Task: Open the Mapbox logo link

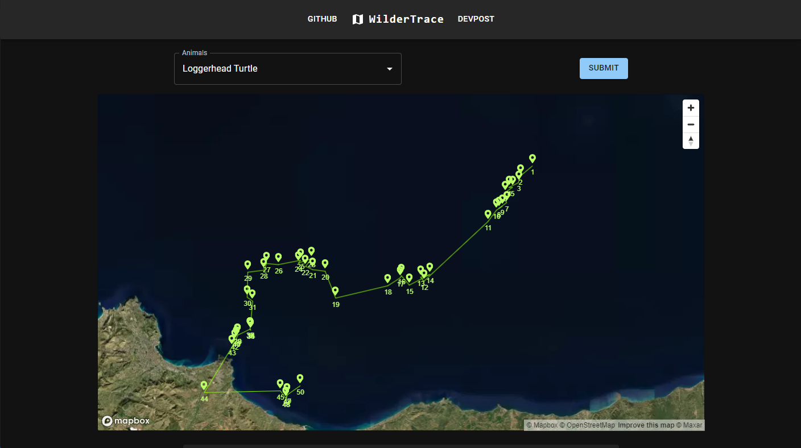Action: click(126, 421)
